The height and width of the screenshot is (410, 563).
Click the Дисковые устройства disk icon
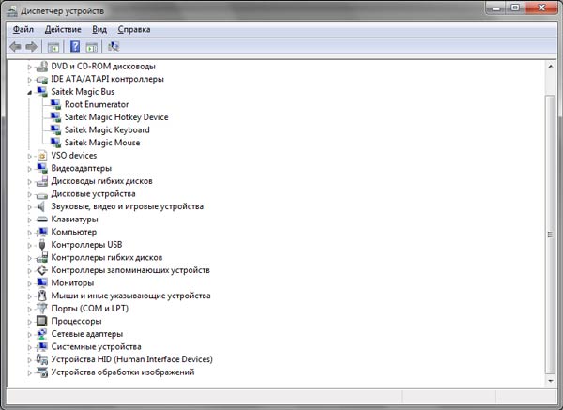pyautogui.click(x=42, y=195)
